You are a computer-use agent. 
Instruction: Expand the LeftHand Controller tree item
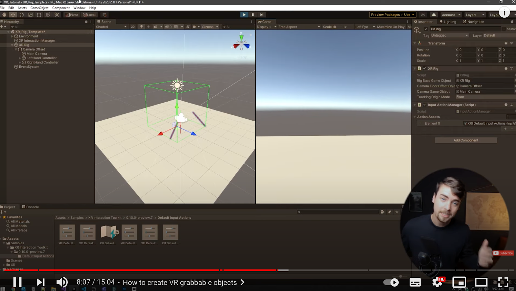click(x=20, y=58)
